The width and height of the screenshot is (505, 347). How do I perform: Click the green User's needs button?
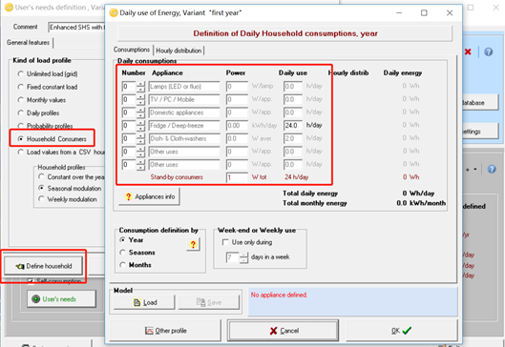61,299
